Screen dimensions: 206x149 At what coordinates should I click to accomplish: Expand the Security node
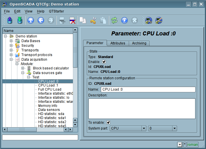coord(11,46)
